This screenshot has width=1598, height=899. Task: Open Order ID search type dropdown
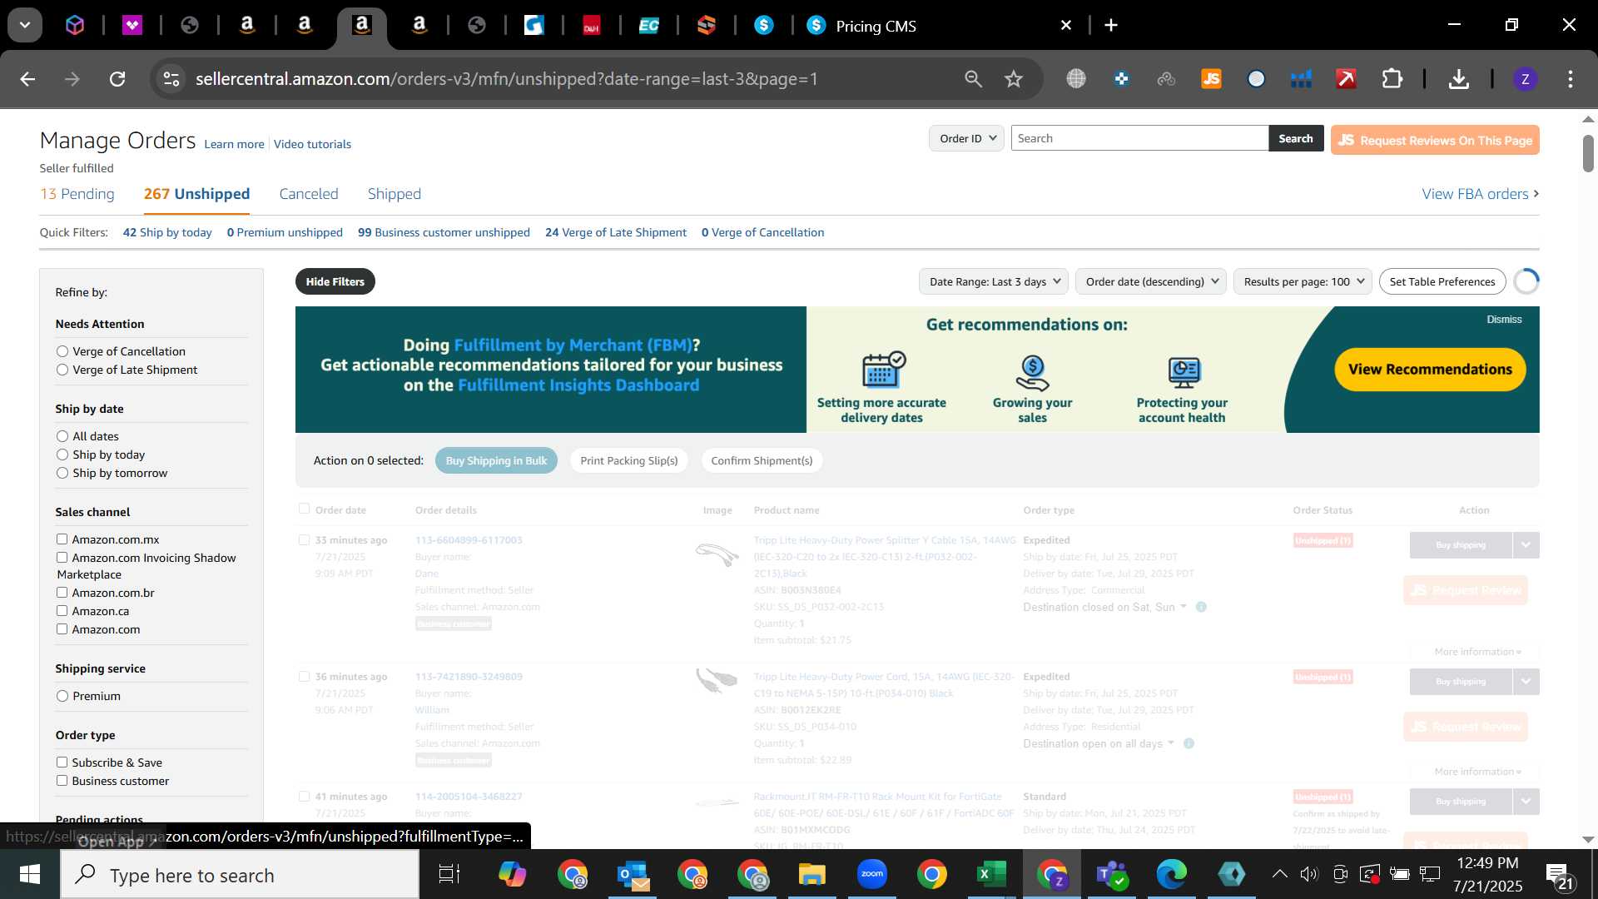pos(966,138)
